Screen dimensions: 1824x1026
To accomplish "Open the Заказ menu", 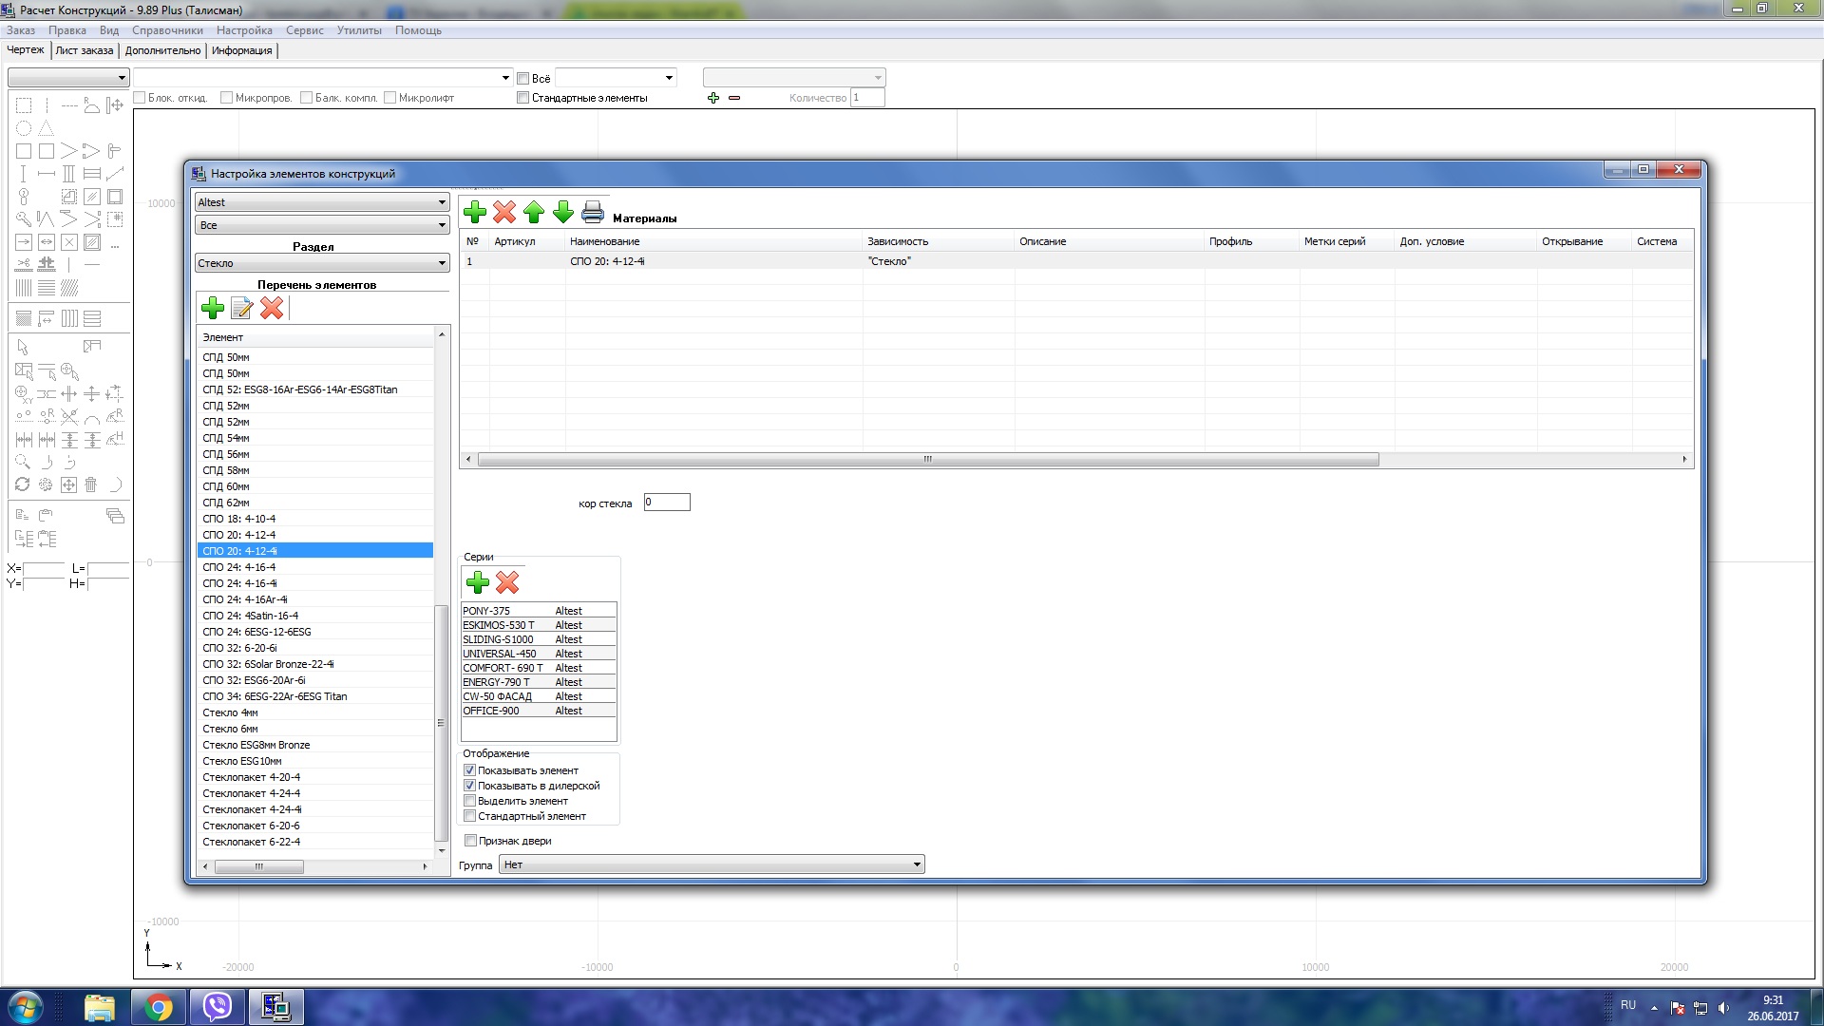I will point(21,30).
